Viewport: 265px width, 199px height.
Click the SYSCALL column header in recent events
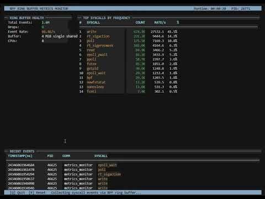pyautogui.click(x=101, y=156)
